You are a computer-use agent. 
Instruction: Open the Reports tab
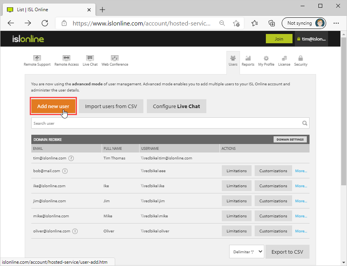(x=248, y=61)
